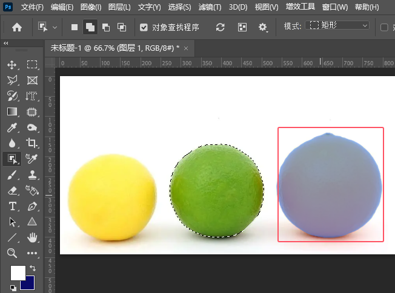Choose Intersect with Selection mode
The width and height of the screenshot is (395, 293).
122,27
